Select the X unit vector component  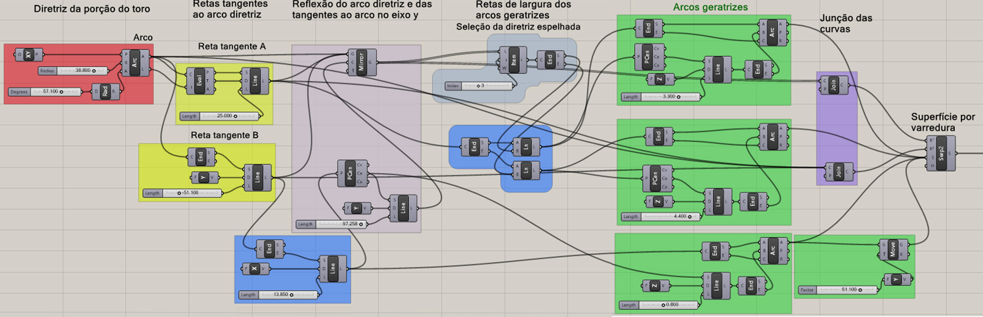255,269
